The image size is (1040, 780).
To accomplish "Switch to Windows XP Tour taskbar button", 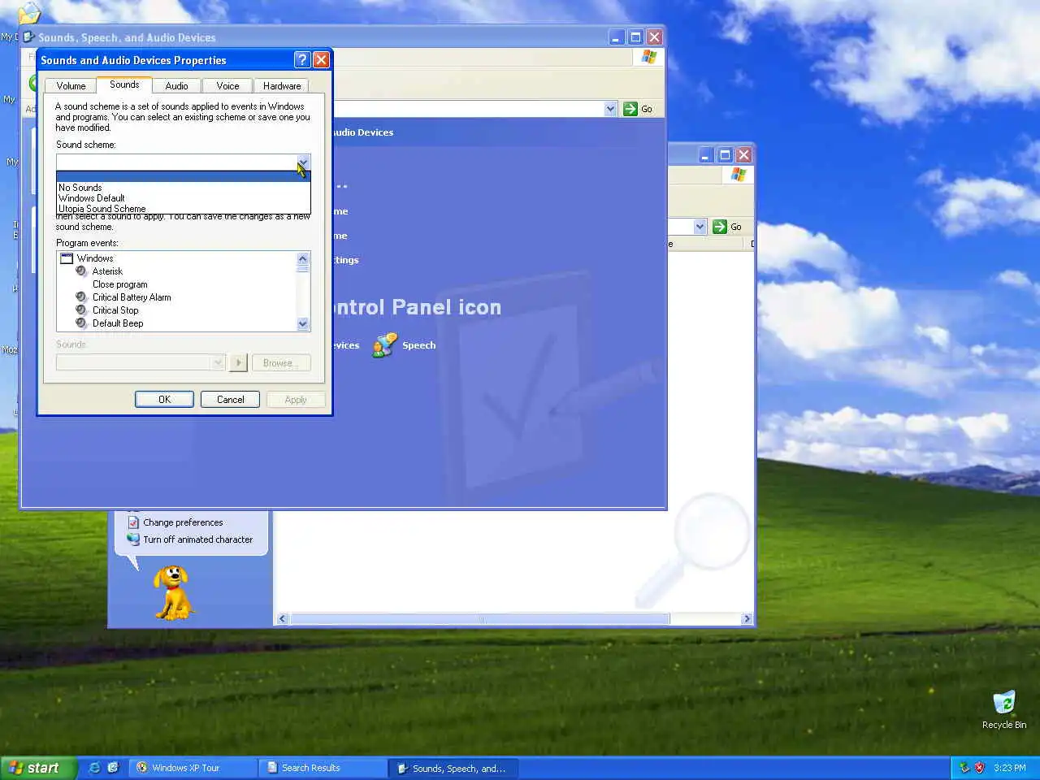I will tap(193, 768).
